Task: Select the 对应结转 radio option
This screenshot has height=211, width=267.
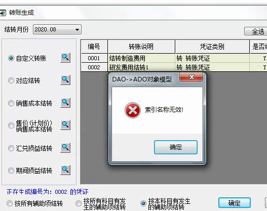Action: 11,80
